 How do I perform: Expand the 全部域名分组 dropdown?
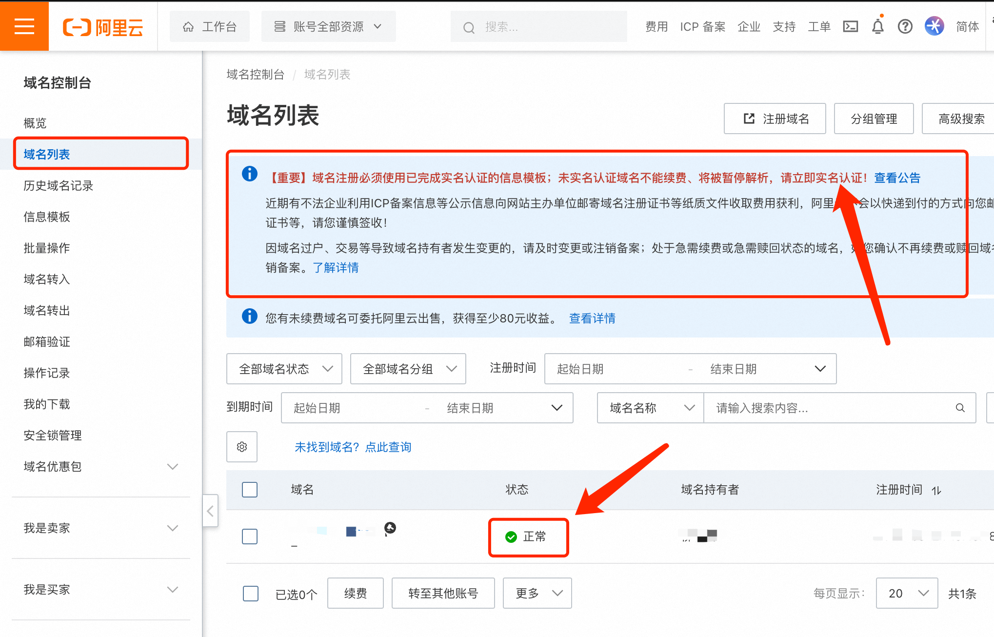[408, 369]
